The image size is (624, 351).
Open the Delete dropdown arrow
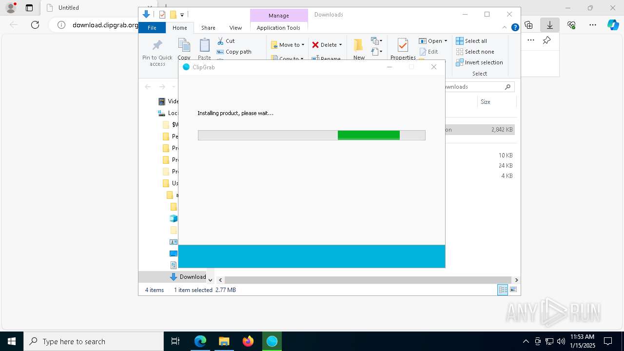340,45
